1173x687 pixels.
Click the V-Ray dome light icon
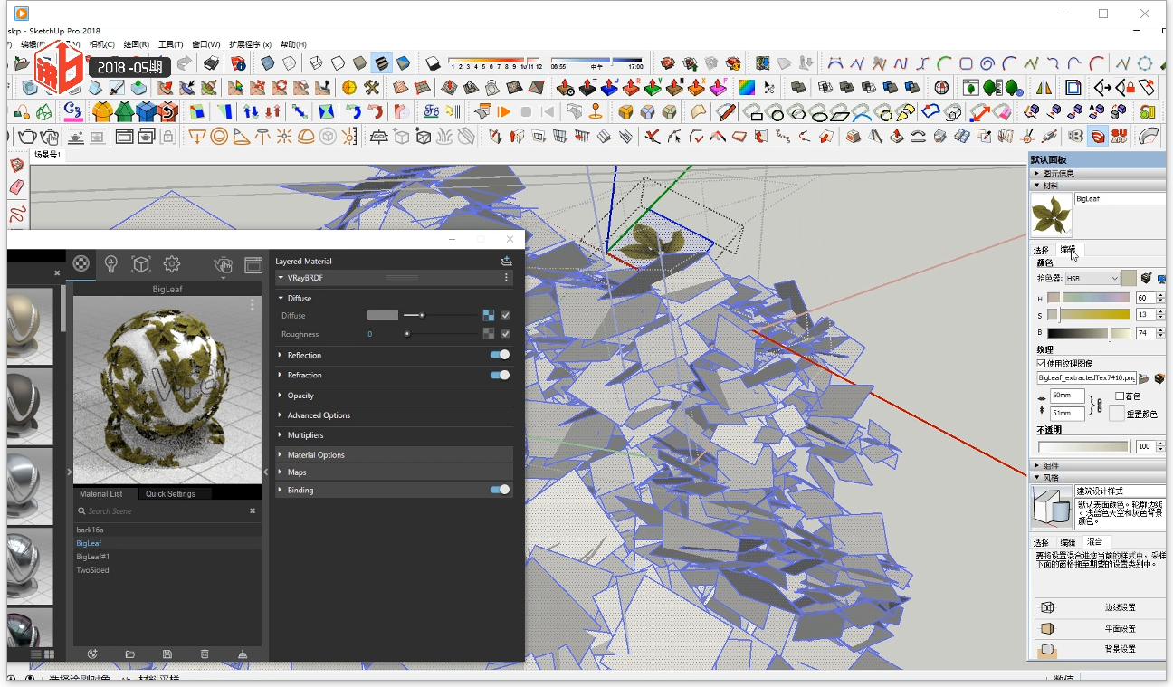click(306, 137)
